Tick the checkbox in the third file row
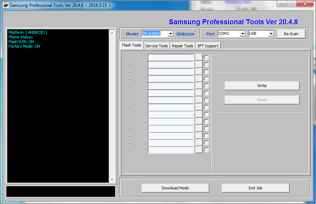Viewport: 316px width, 204px height. click(x=207, y=72)
